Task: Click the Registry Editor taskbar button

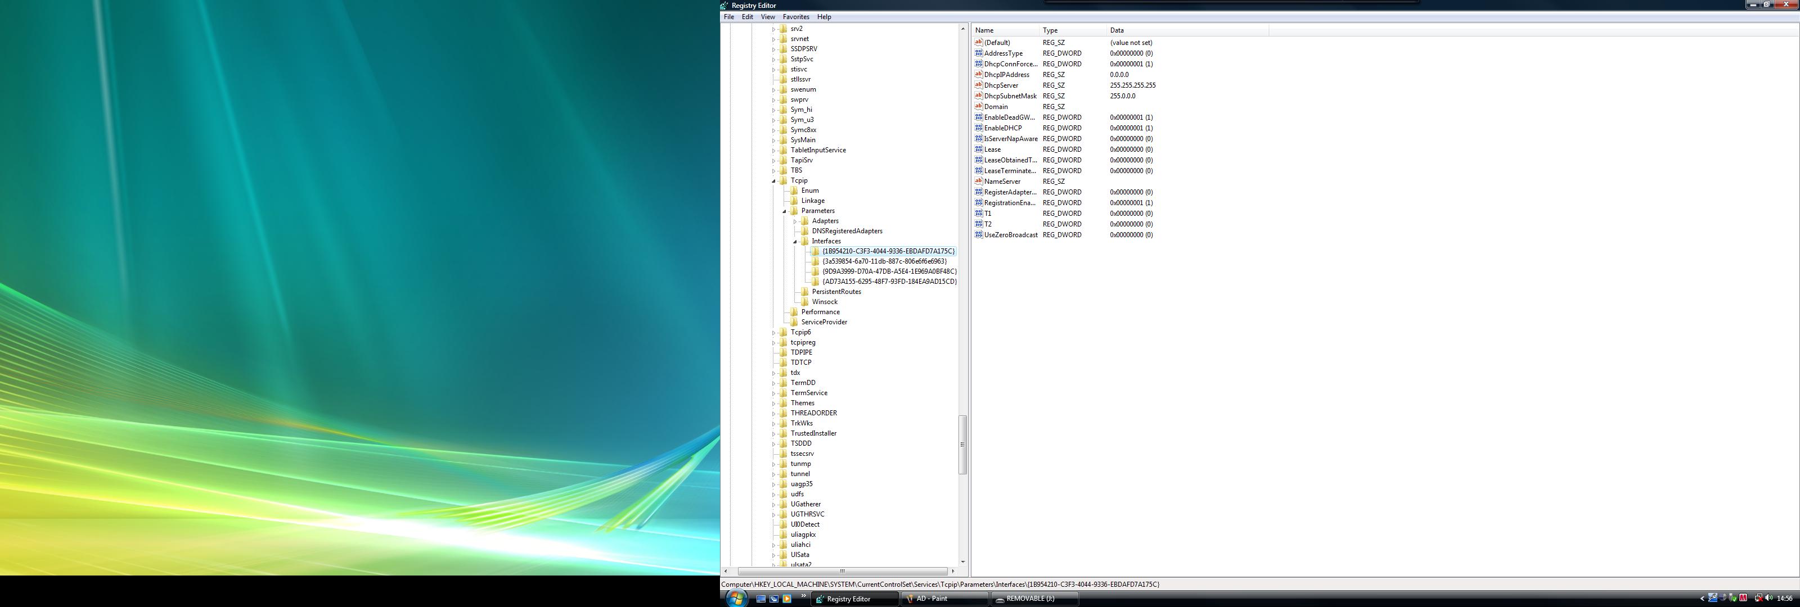Action: (854, 599)
